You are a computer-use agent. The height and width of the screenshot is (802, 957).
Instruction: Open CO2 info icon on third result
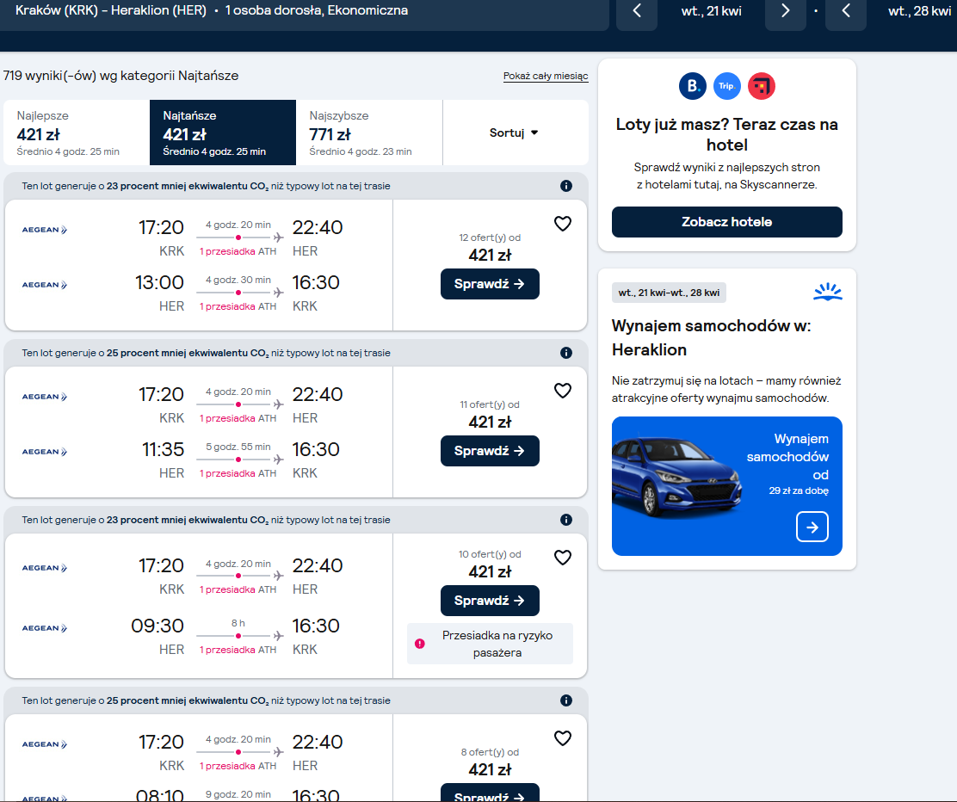point(566,520)
